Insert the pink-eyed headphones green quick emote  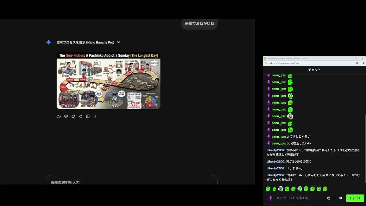point(281,189)
